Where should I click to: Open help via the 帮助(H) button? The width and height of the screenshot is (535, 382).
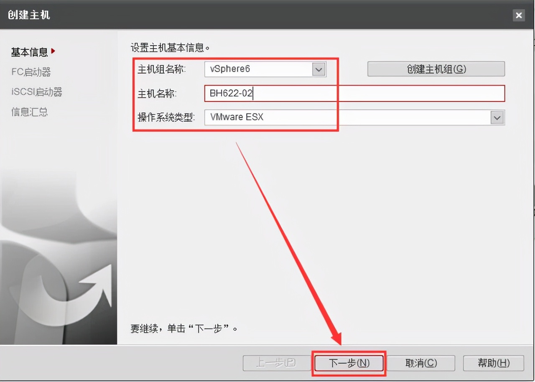tap(493, 363)
